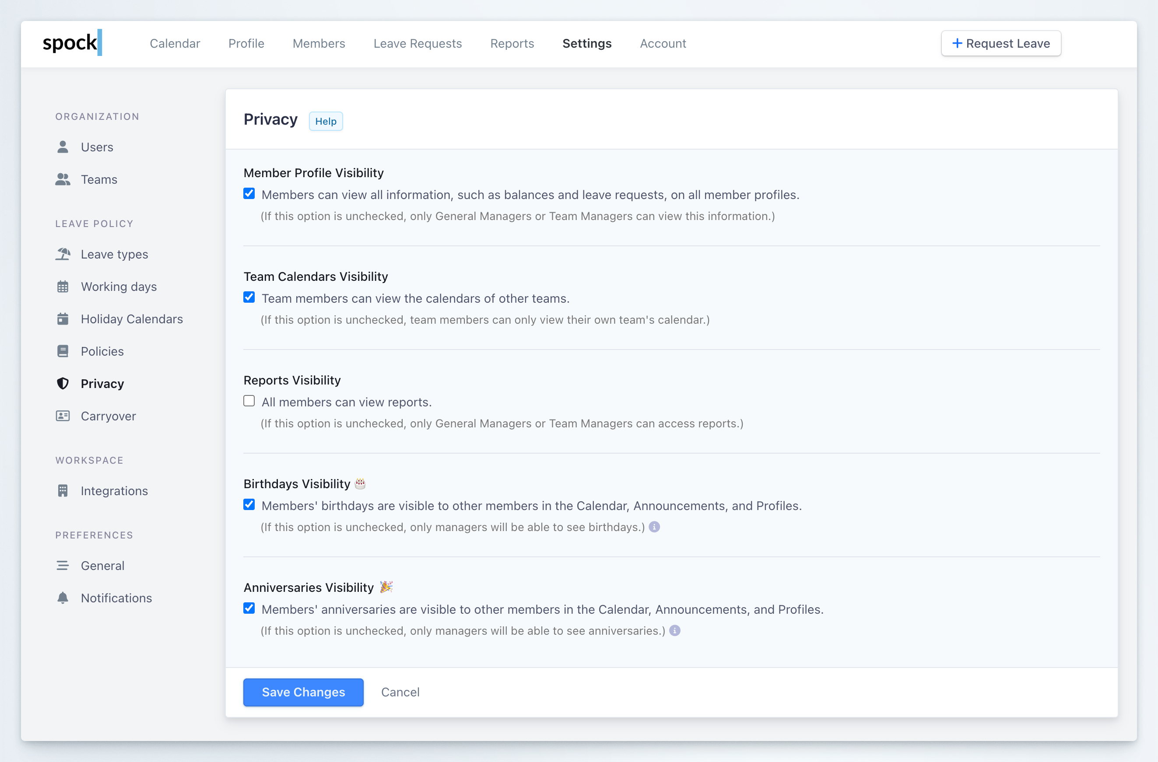Switch to the Reports tab

(x=512, y=43)
